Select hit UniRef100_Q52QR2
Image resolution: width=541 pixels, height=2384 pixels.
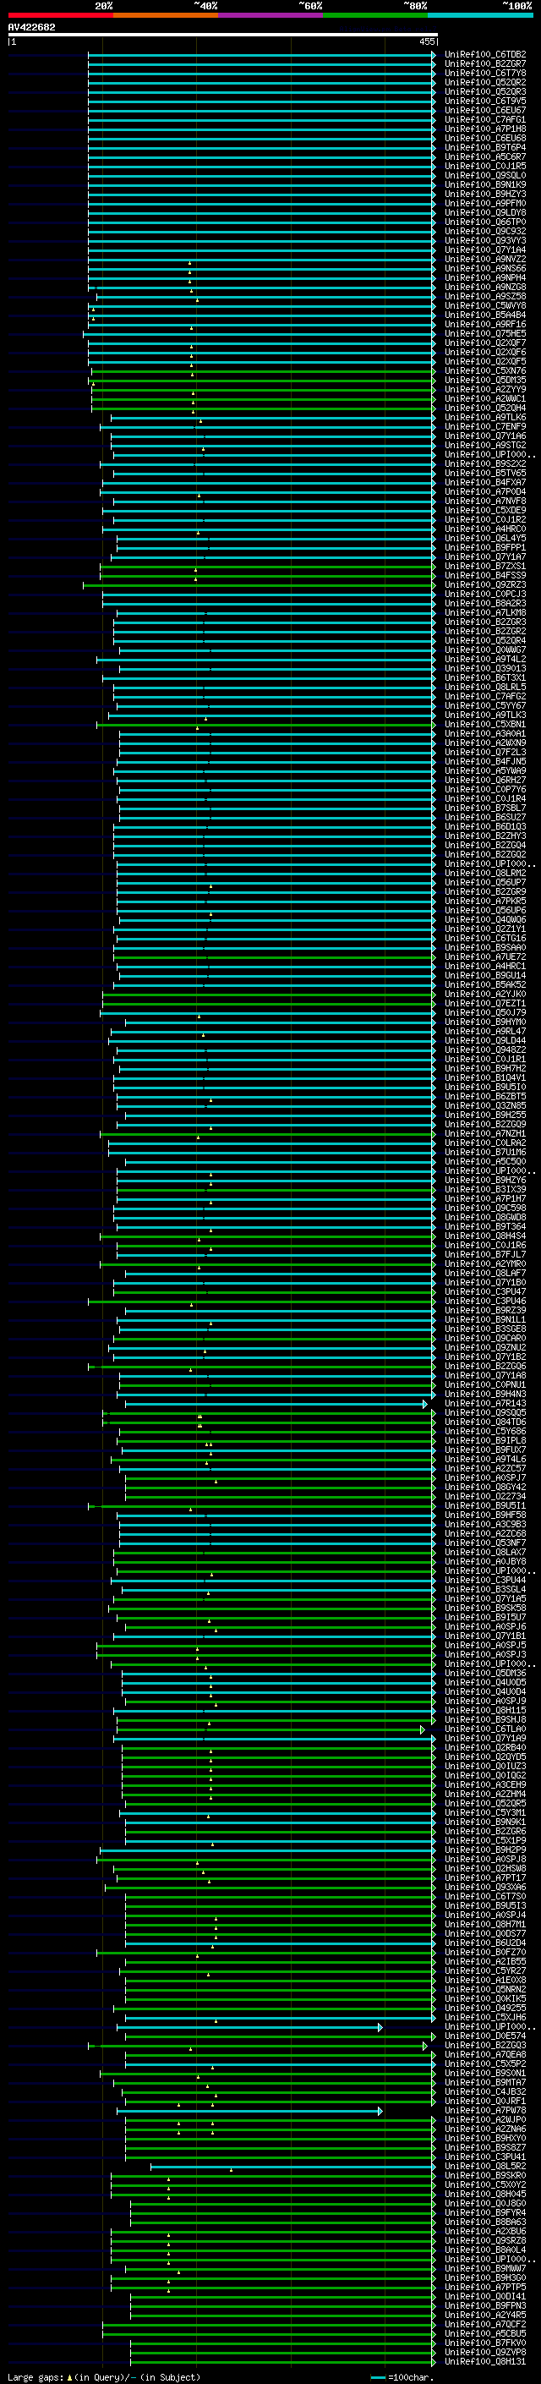coord(485,82)
